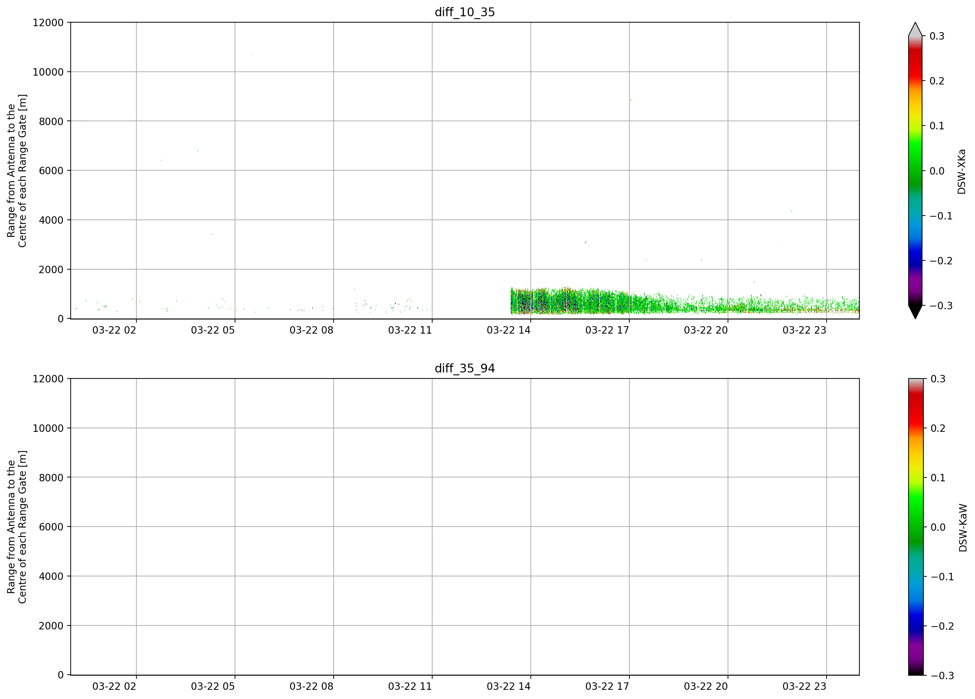Click the gray upper arrow of DSW-XKa colorbar
The height and width of the screenshot is (699, 975).
coord(915,29)
